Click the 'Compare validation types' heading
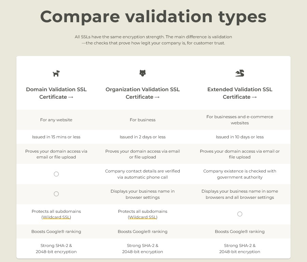Screen dimensions: 307x262 pyautogui.click(x=153, y=17)
